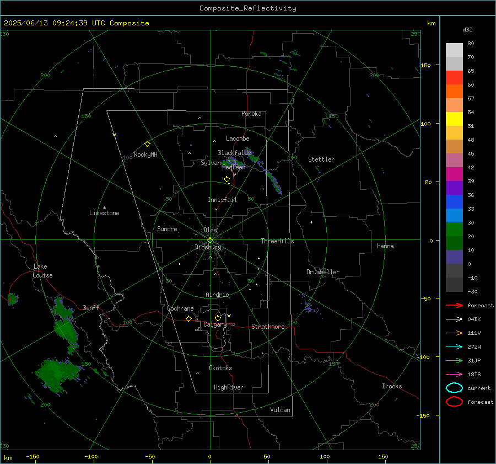Click the cyan 27ZW arrow in legend
This screenshot has width=496, height=464.
(454, 346)
